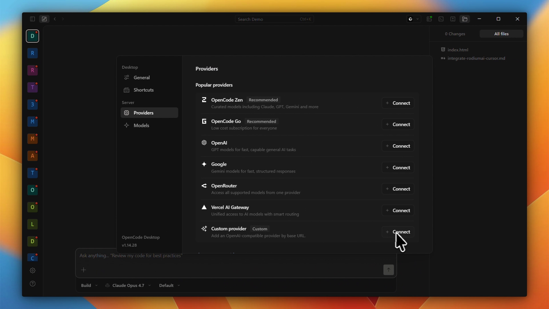Add attachment with the plus icon
549x309 pixels.
click(x=83, y=270)
